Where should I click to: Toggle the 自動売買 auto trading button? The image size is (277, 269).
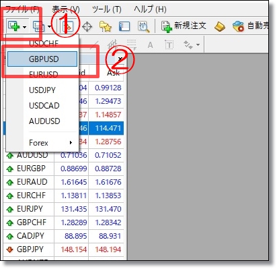[251, 26]
